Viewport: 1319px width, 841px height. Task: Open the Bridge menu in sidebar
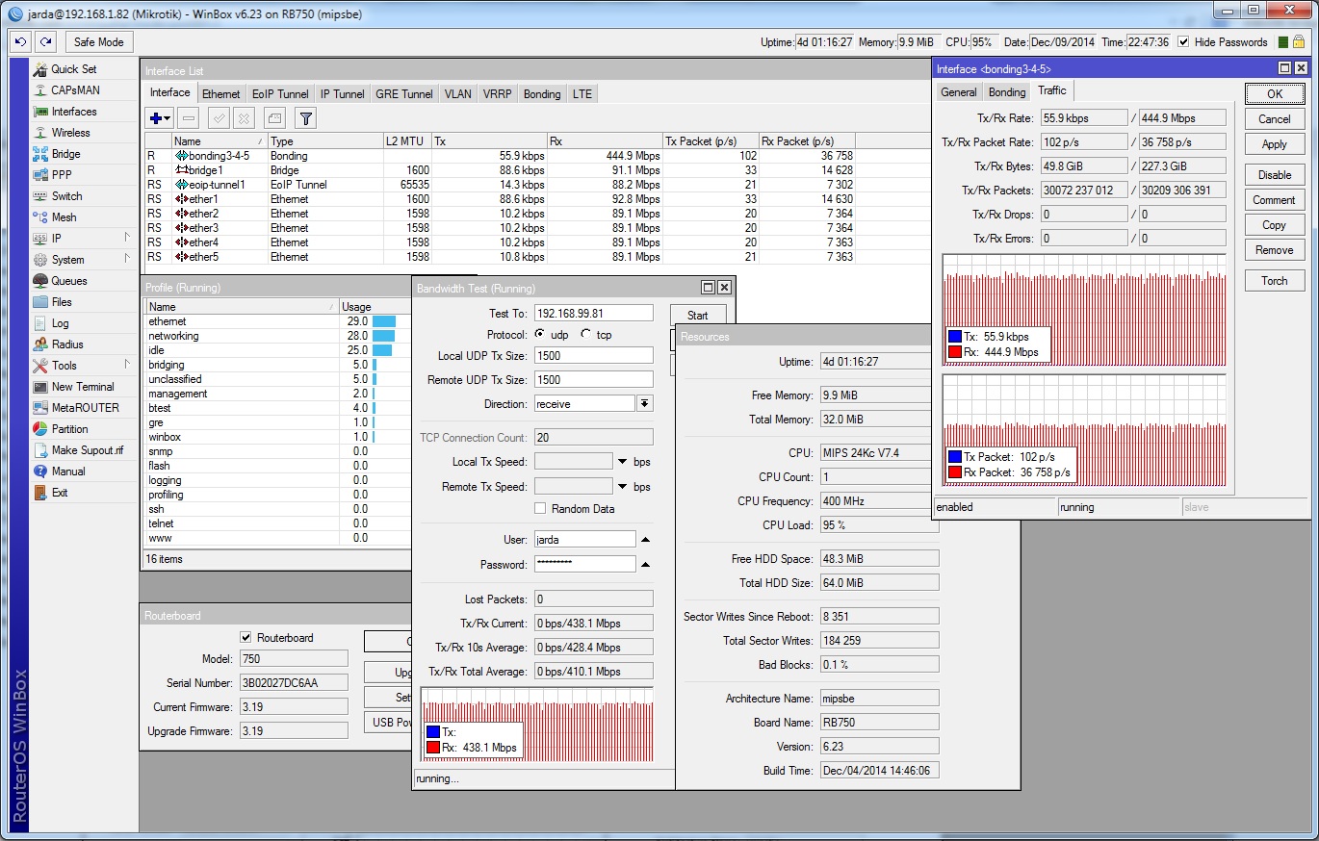click(65, 154)
